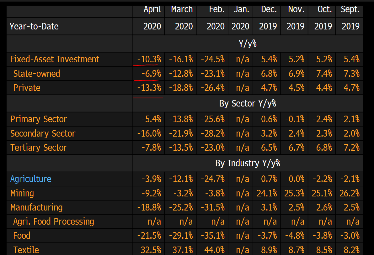Click Manufacturing February value -31.5%

[x=213, y=207]
